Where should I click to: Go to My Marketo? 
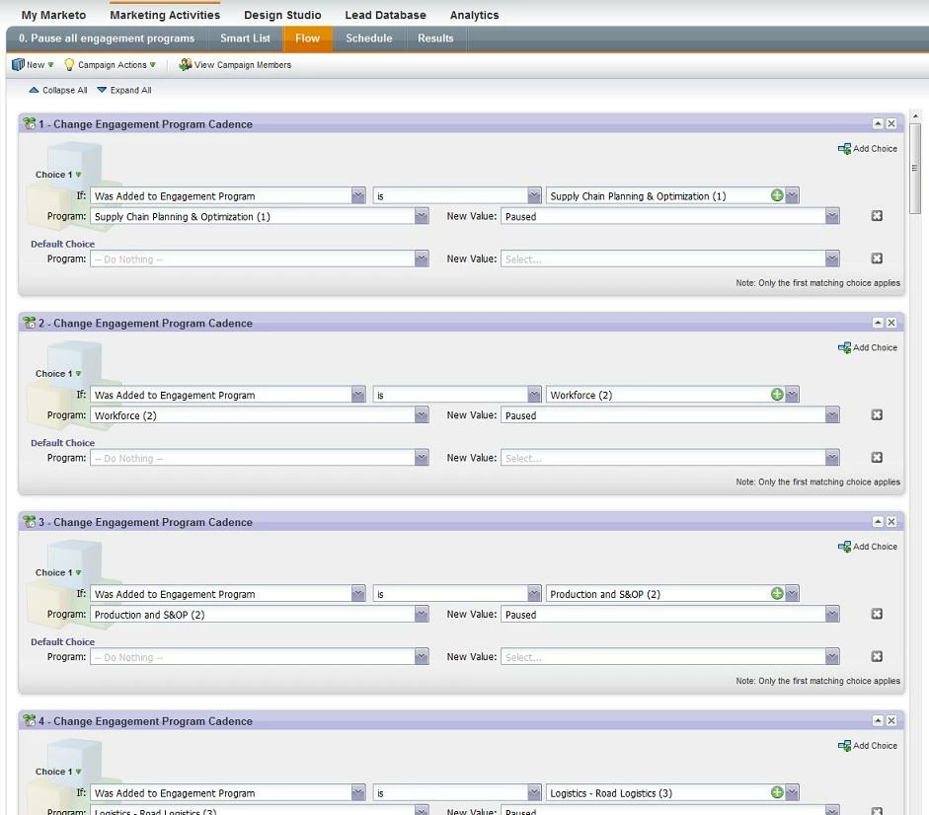[x=53, y=15]
